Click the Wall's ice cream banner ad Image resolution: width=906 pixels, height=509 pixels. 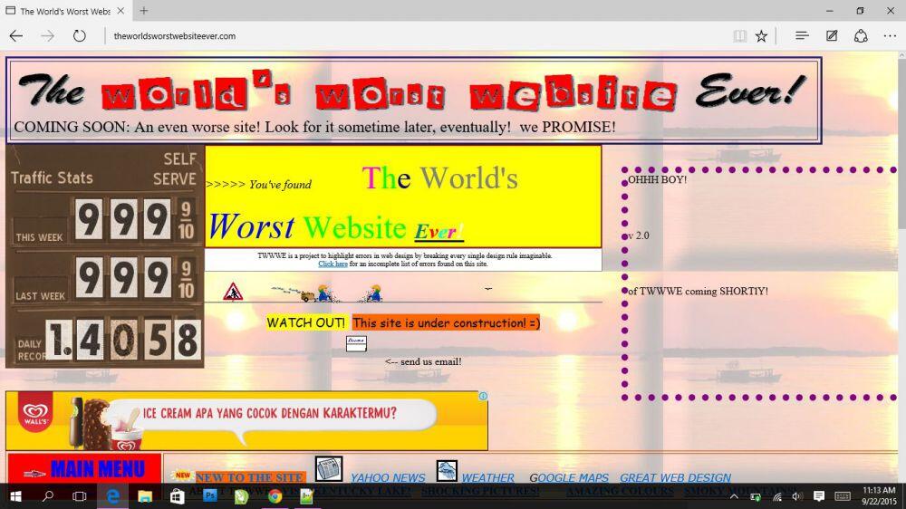pyautogui.click(x=246, y=420)
